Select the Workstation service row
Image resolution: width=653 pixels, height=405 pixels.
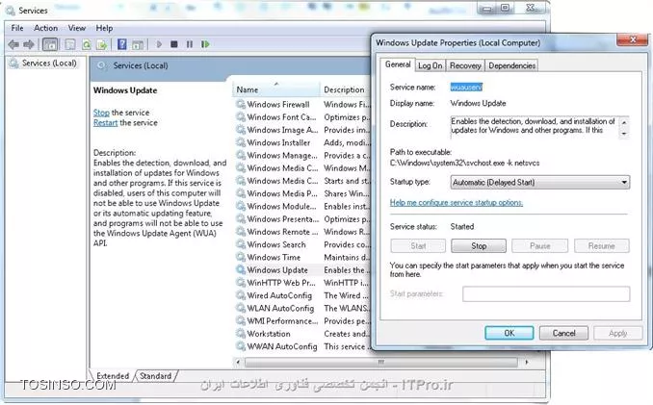(302, 334)
